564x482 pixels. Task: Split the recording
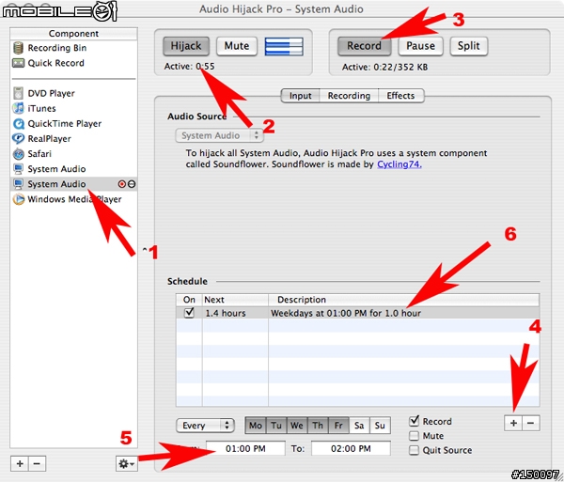point(469,46)
